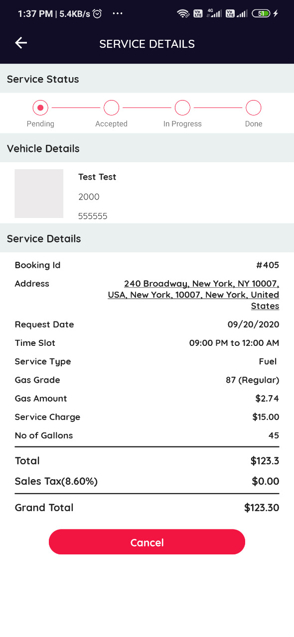This screenshot has height=637, width=294.
Task: Tap the Service Details section header
Action: pyautogui.click(x=147, y=238)
